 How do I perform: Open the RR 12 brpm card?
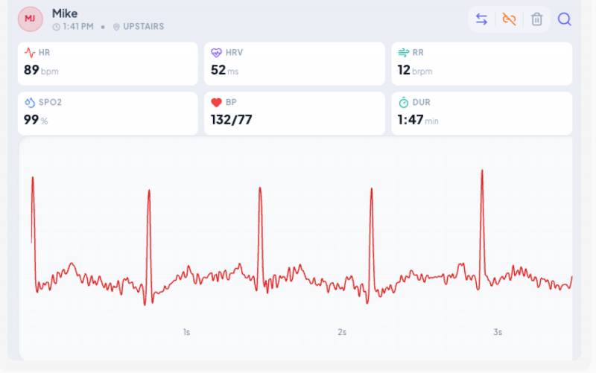pos(481,64)
